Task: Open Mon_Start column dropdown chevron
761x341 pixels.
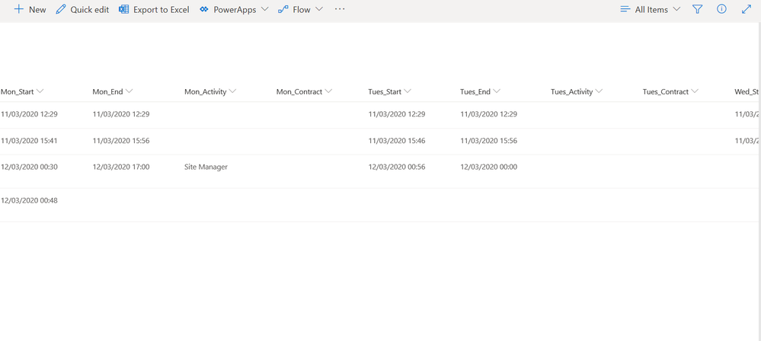Action: 40,91
